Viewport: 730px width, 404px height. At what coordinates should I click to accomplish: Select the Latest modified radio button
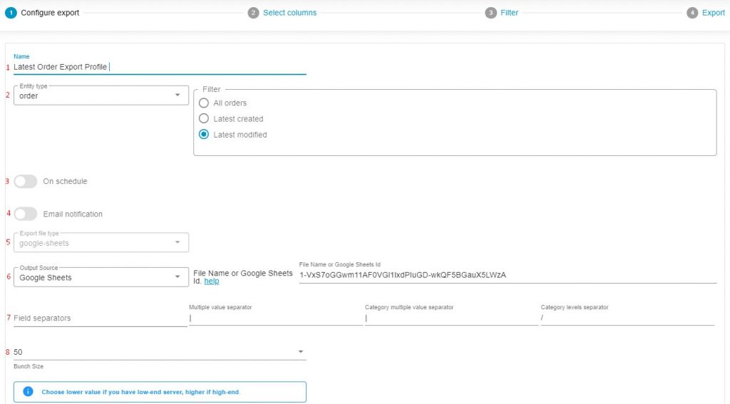[x=203, y=135]
